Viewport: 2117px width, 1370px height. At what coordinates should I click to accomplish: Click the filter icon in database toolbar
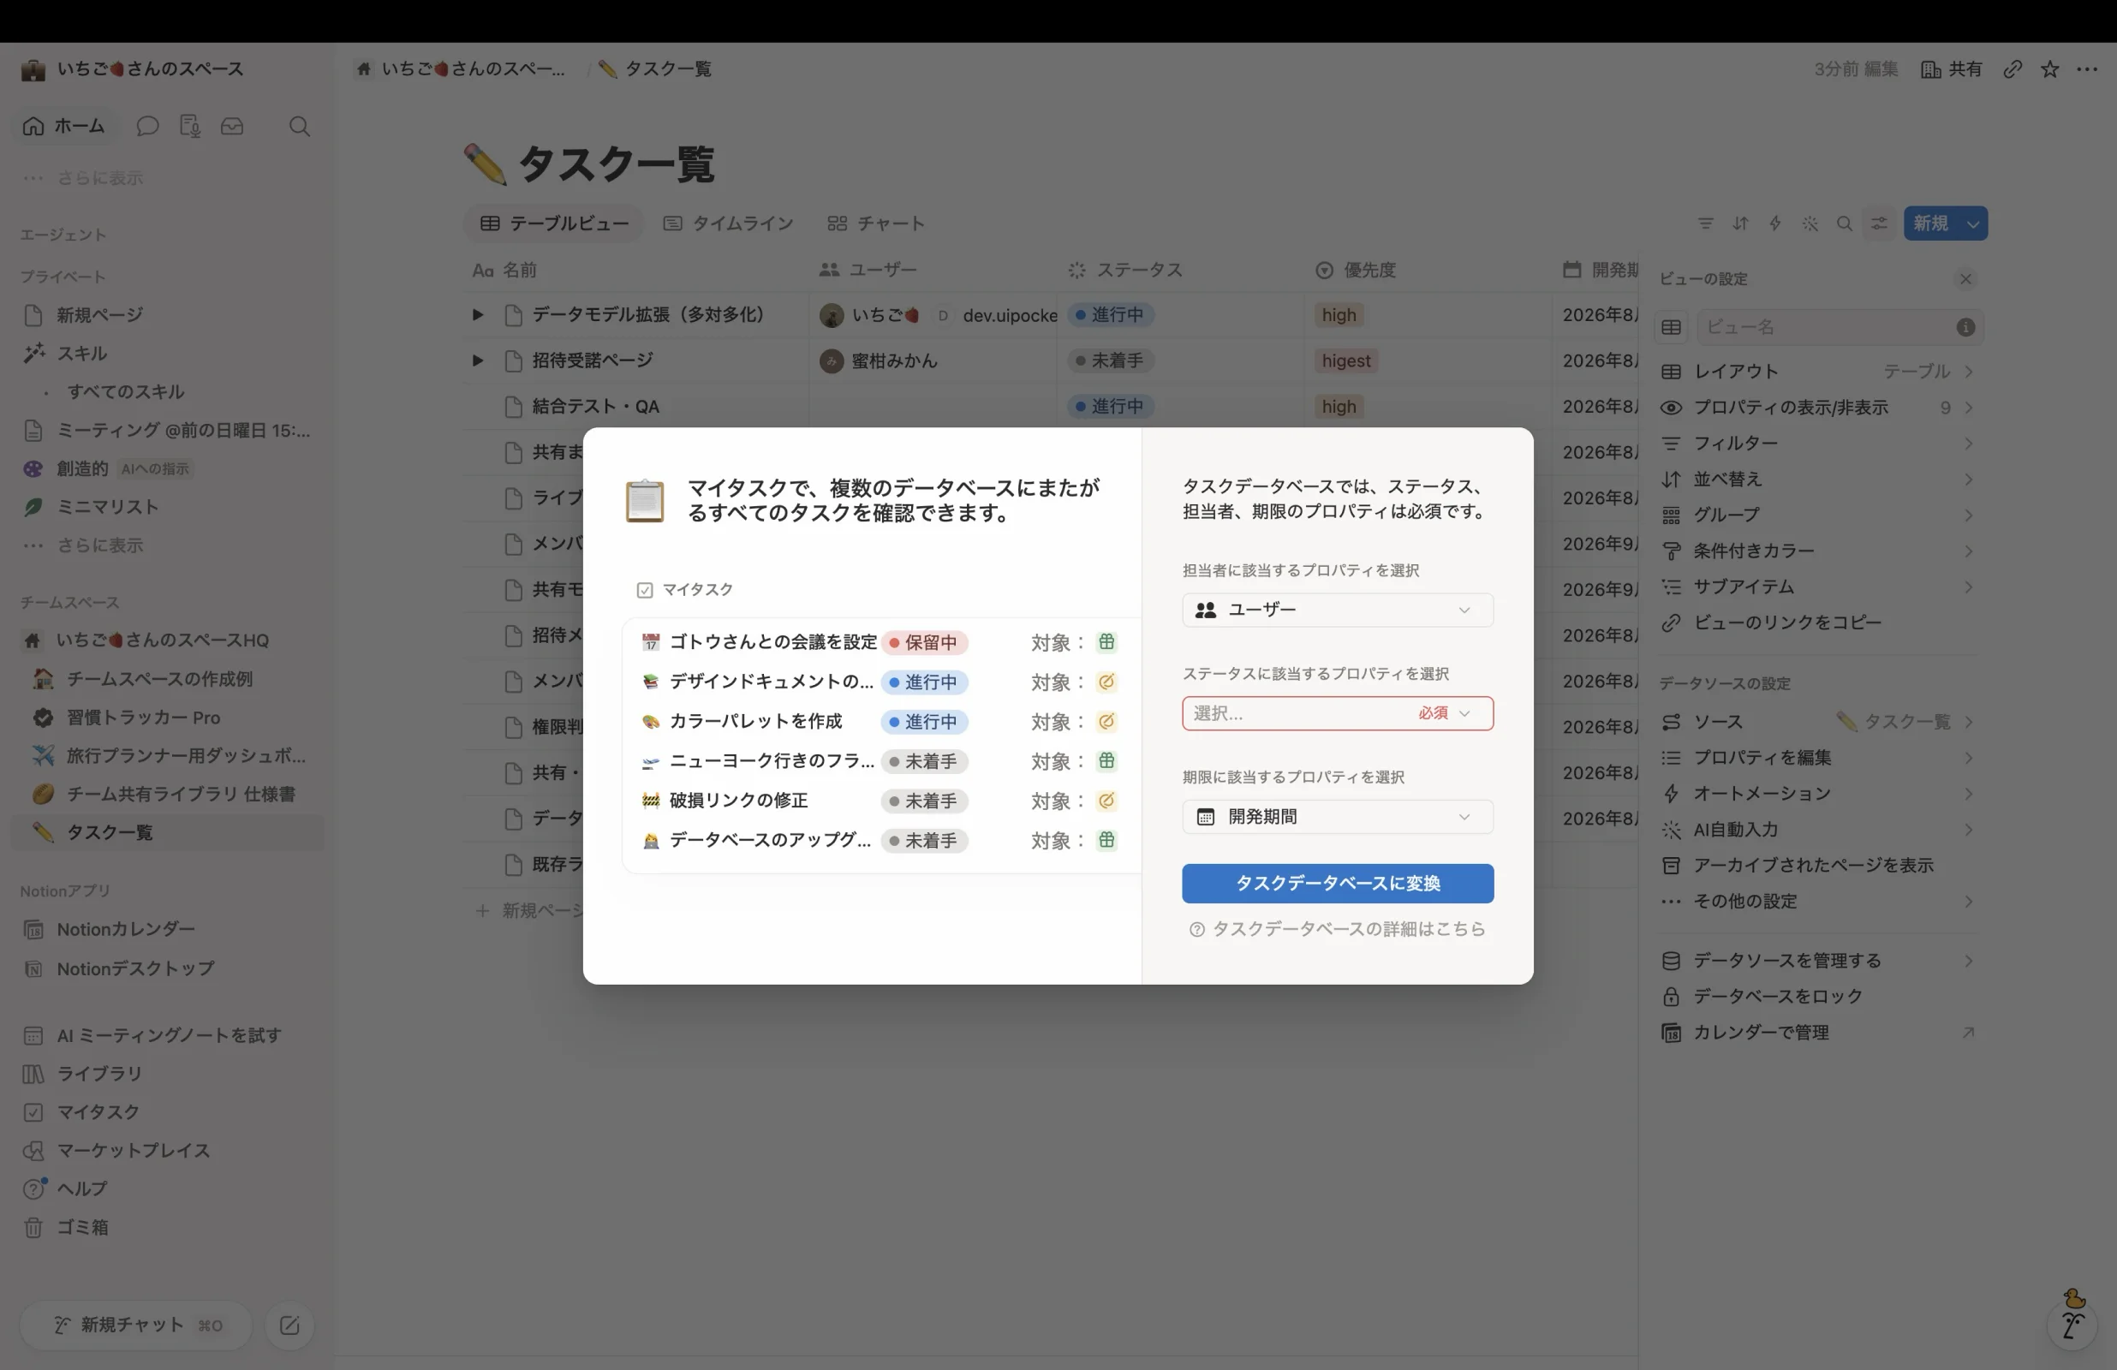coord(1705,223)
